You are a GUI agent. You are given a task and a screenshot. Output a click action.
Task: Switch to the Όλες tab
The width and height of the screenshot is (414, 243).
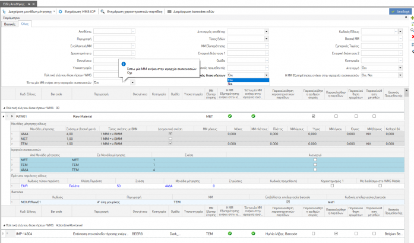pos(24,24)
